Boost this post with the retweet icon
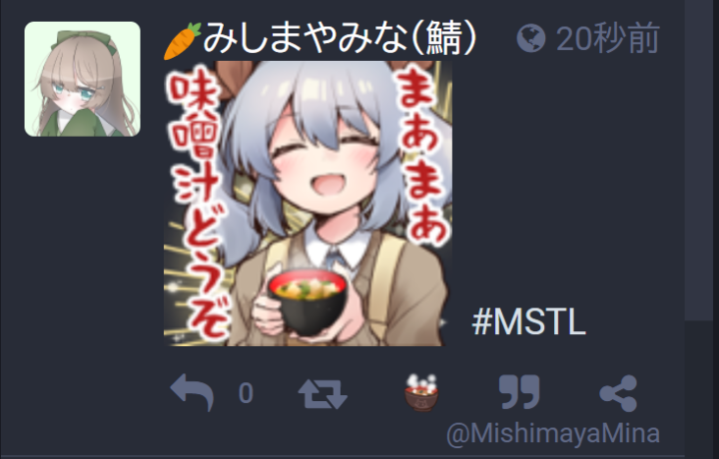Image resolution: width=719 pixels, height=459 pixels. point(323,393)
